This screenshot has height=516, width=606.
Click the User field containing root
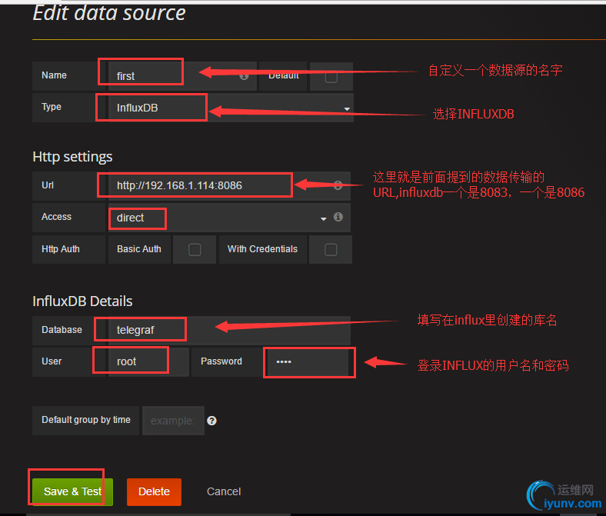pos(148,361)
